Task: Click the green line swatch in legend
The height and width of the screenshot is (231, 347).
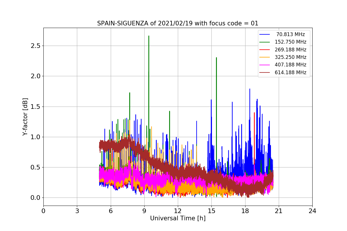Action: [265, 42]
